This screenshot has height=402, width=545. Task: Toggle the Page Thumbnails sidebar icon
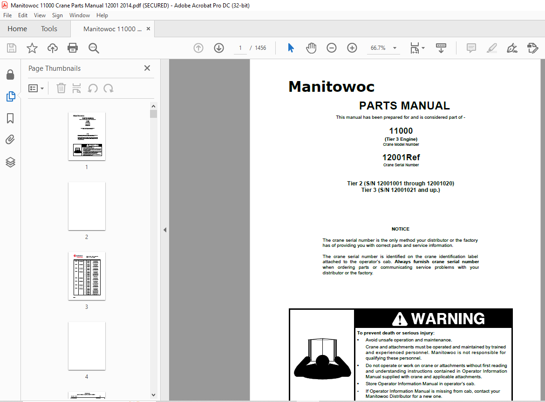click(x=11, y=96)
